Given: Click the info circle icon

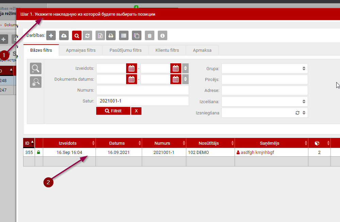Looking at the screenshot, I should (163, 35).
